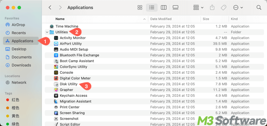Select the Keychain Access file name
This screenshot has height=126, width=267.
(x=73, y=95)
